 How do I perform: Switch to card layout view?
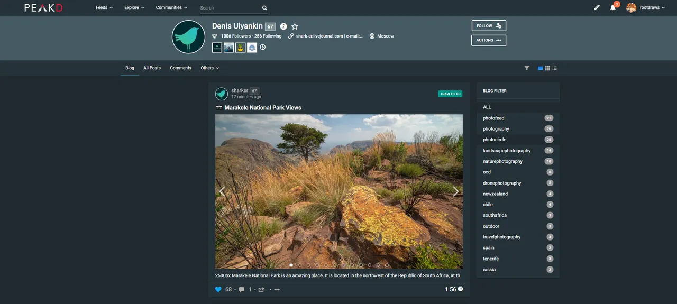[x=541, y=68]
